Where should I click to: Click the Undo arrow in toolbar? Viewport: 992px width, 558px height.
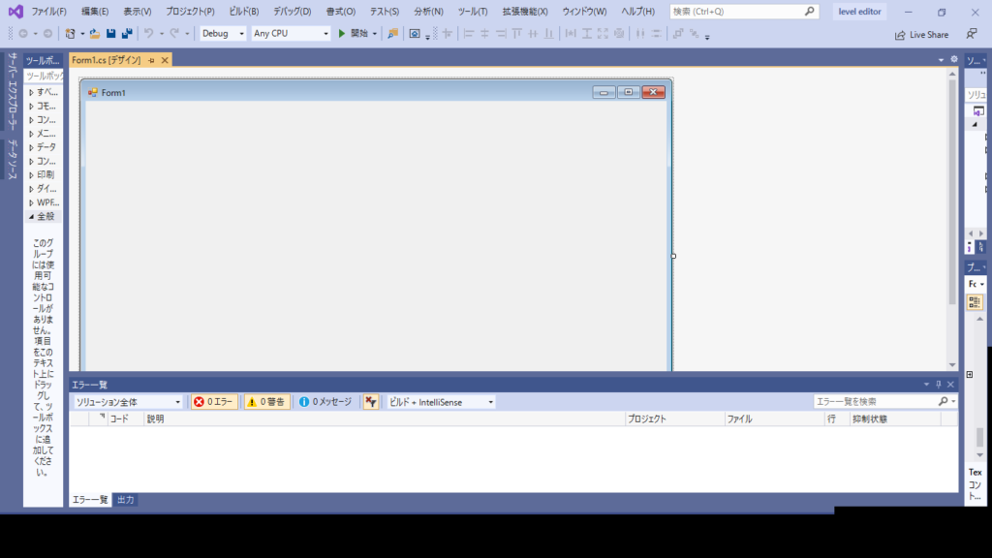(x=148, y=33)
